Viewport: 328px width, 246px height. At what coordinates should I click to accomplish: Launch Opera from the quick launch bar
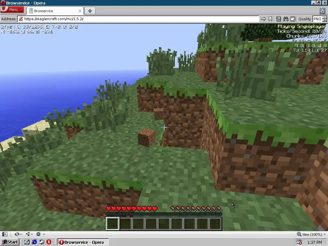[49, 242]
